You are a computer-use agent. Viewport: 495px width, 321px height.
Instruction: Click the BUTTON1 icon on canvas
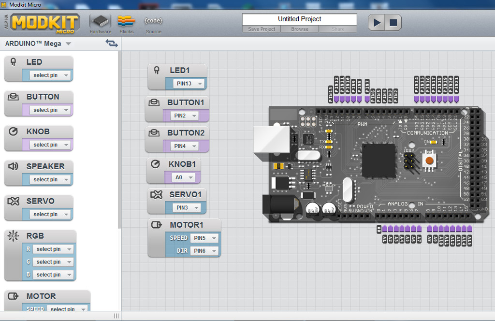point(154,102)
